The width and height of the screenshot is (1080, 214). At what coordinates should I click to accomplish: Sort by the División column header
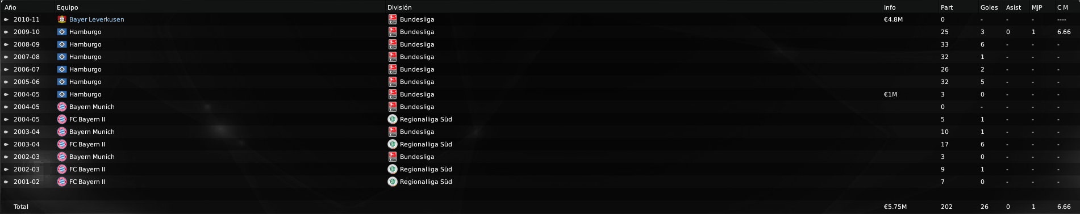click(399, 7)
